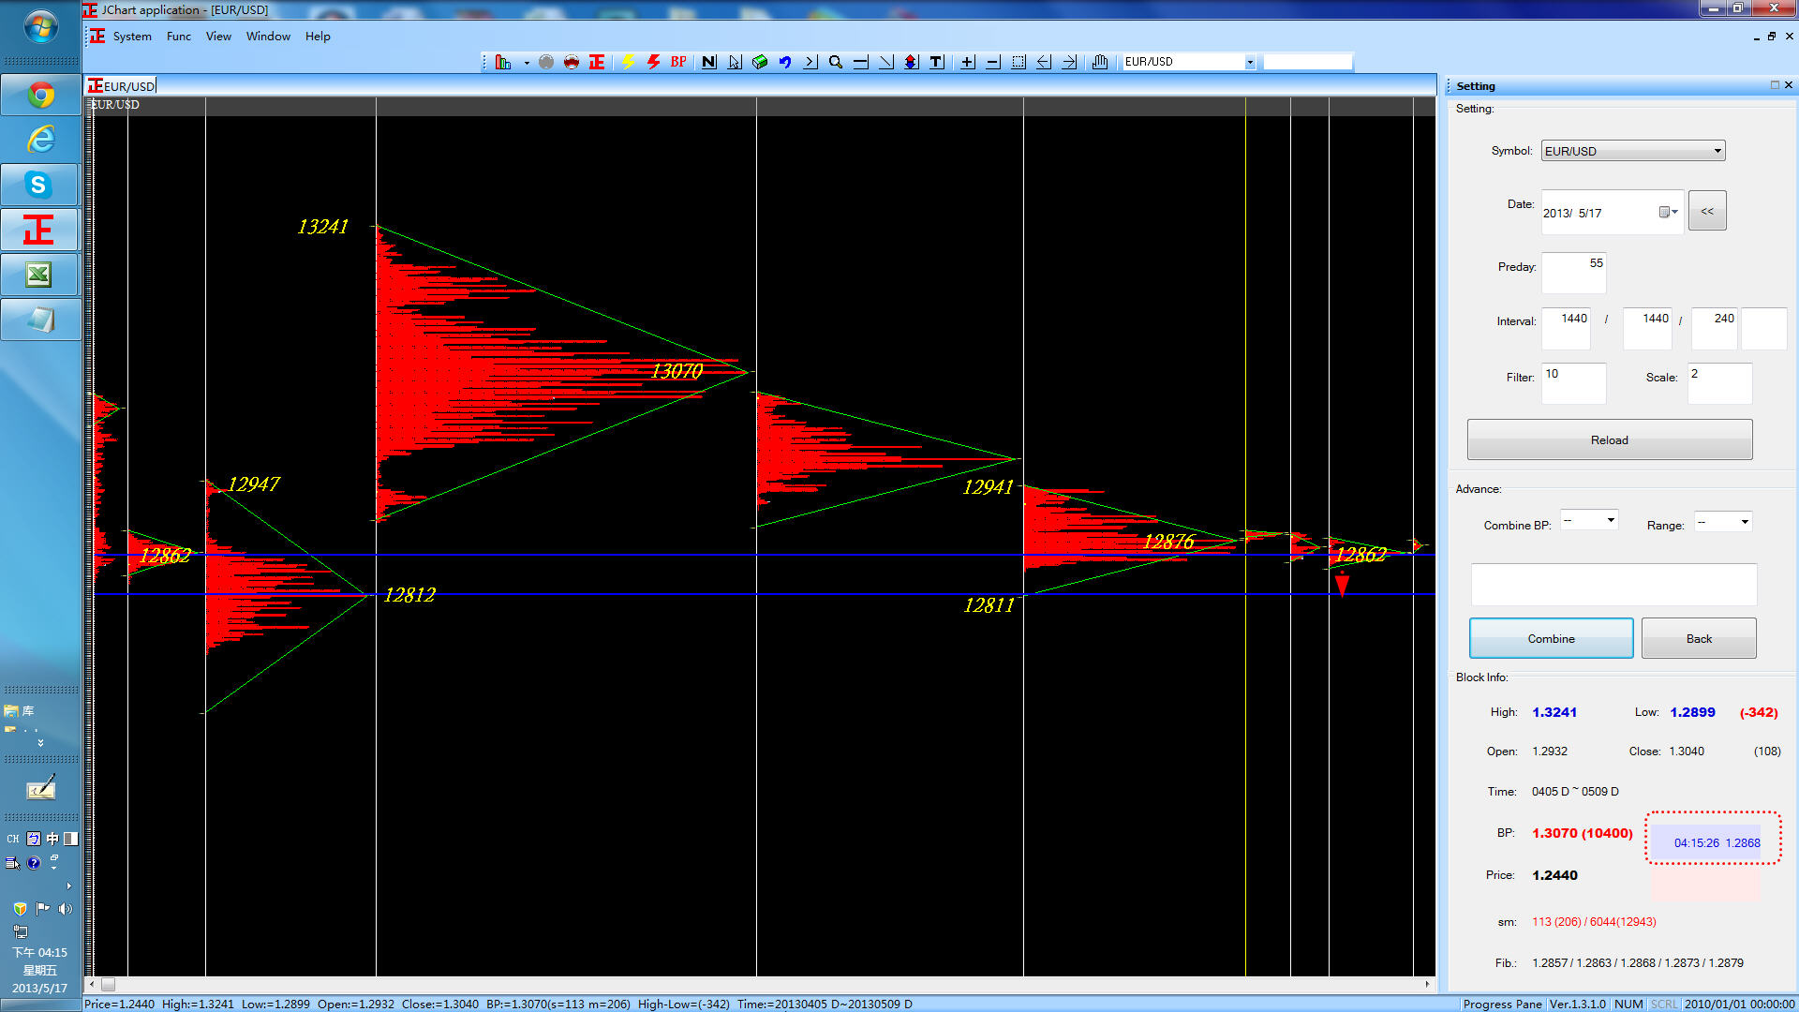
Task: Click the 12812 price label on chart
Action: (x=409, y=595)
